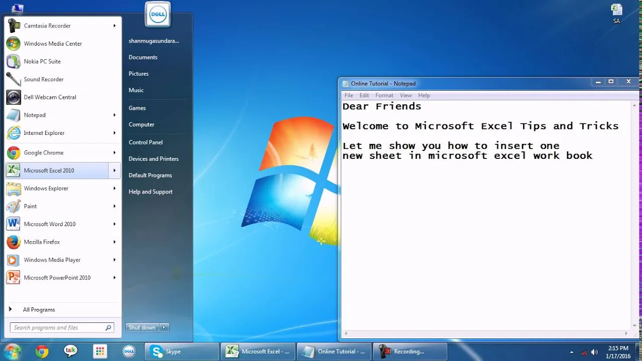
Task: Click search magnifier icon in Start menu
Action: click(x=108, y=328)
